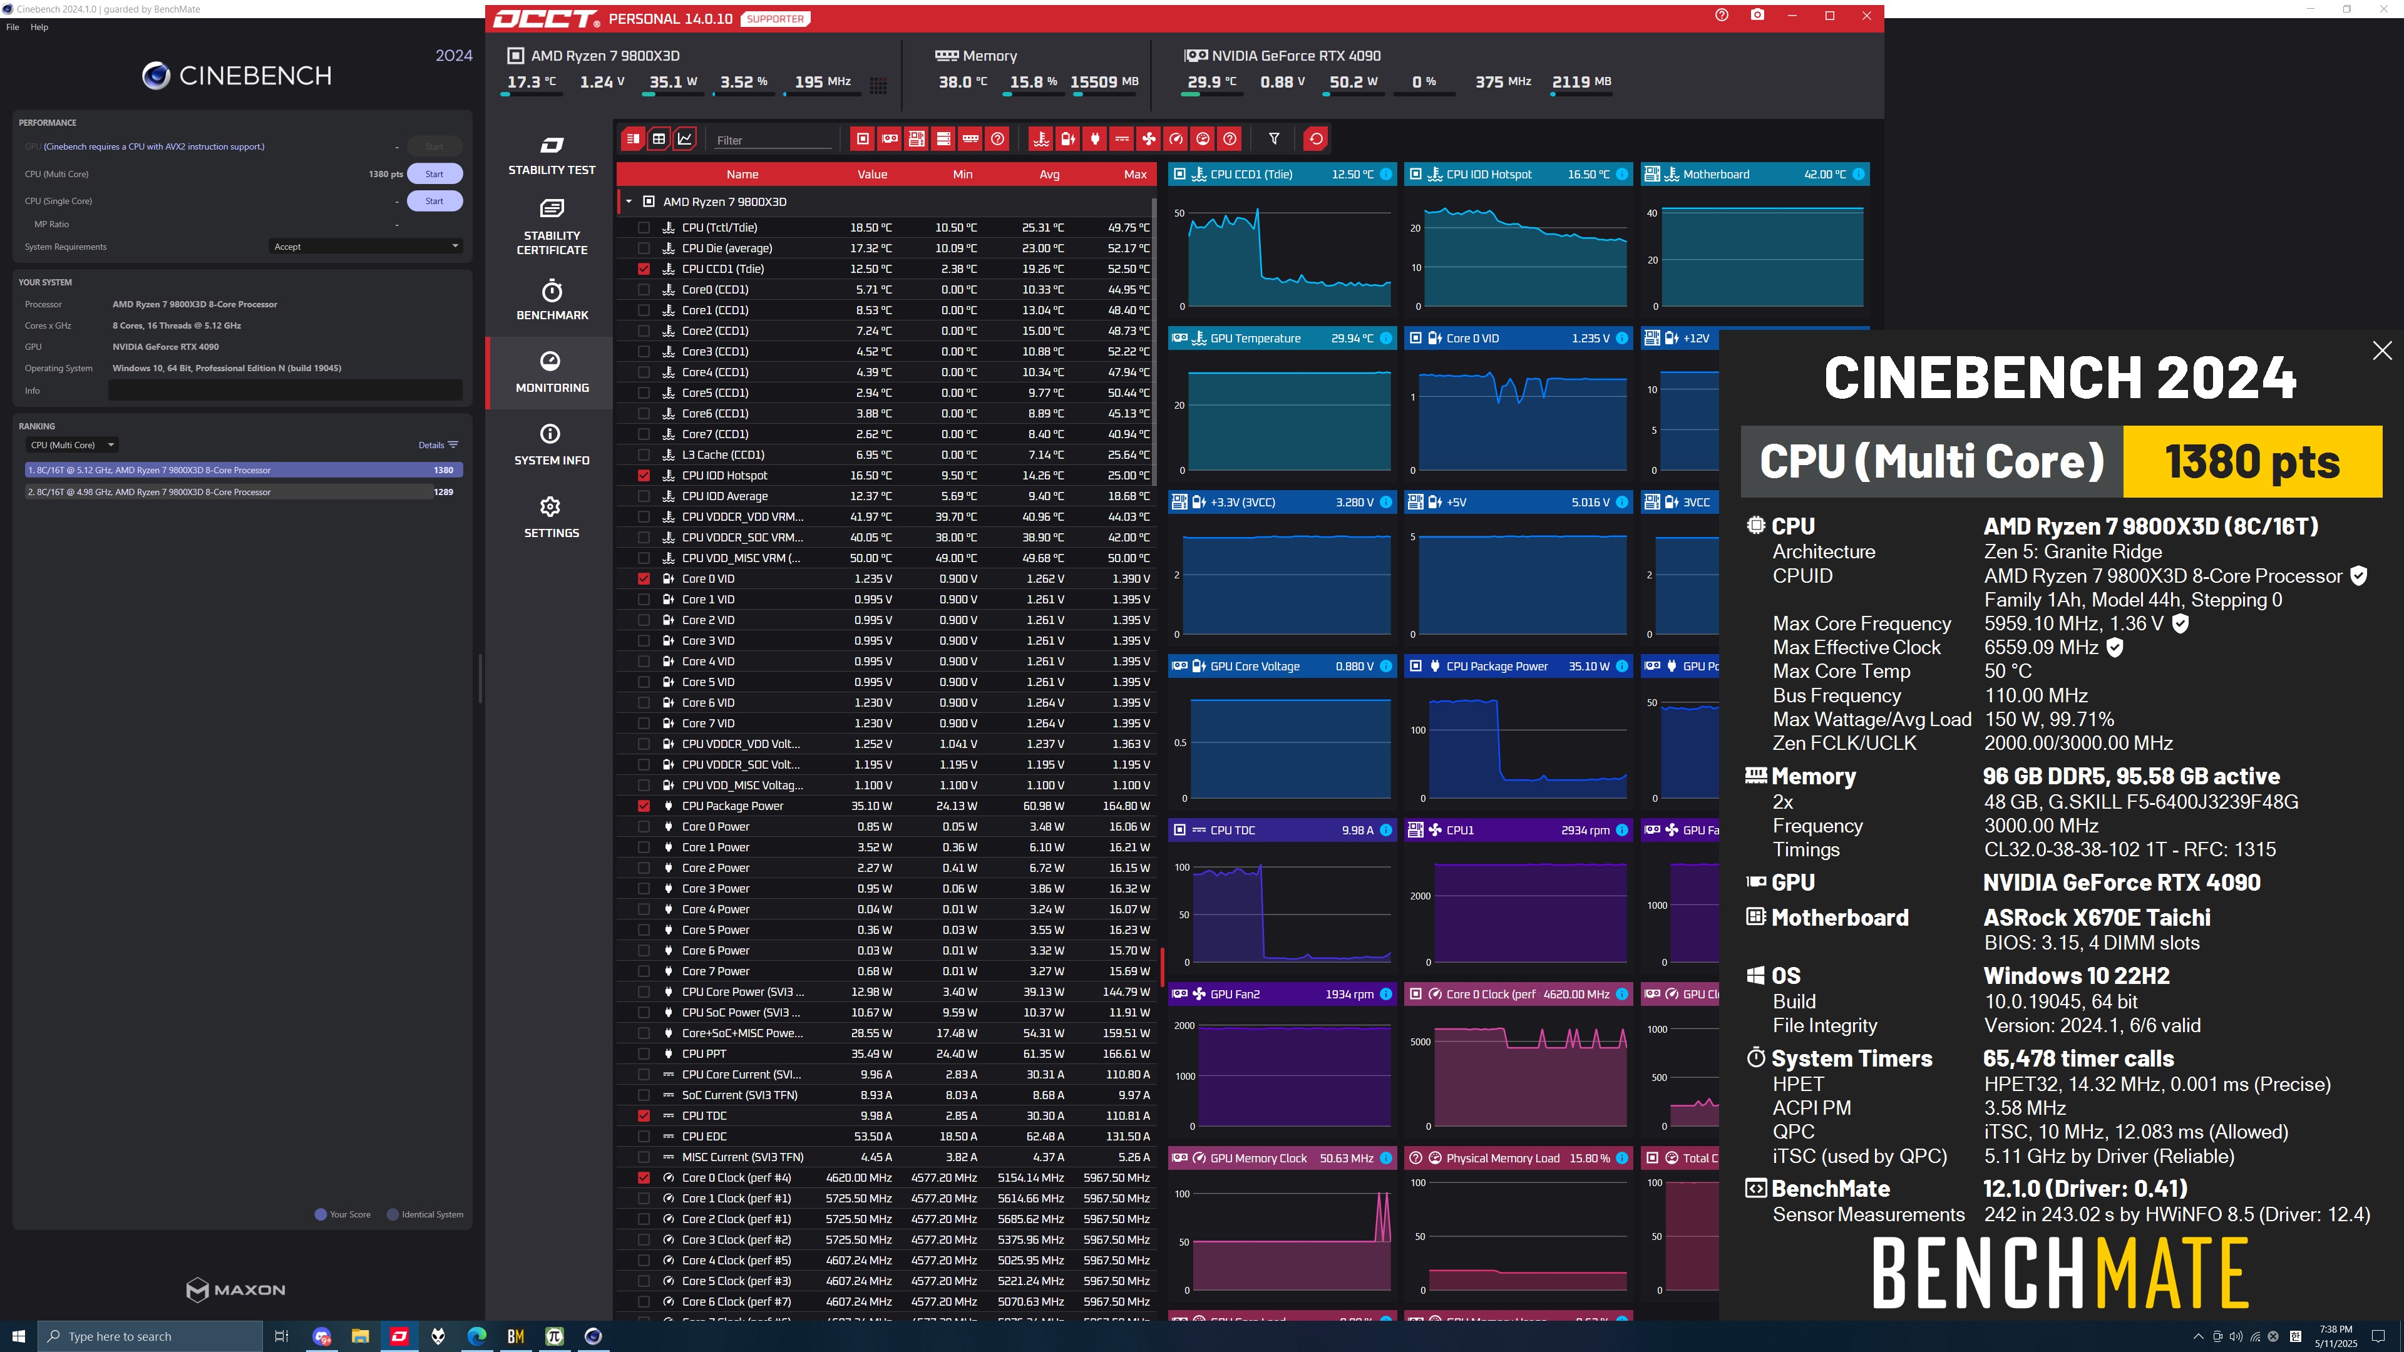Open ranking Details link

point(438,445)
